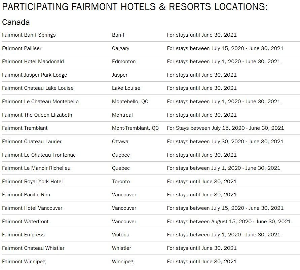Click Fairmont Empress hotel name
This screenshot has width=300, height=270.
23,235
